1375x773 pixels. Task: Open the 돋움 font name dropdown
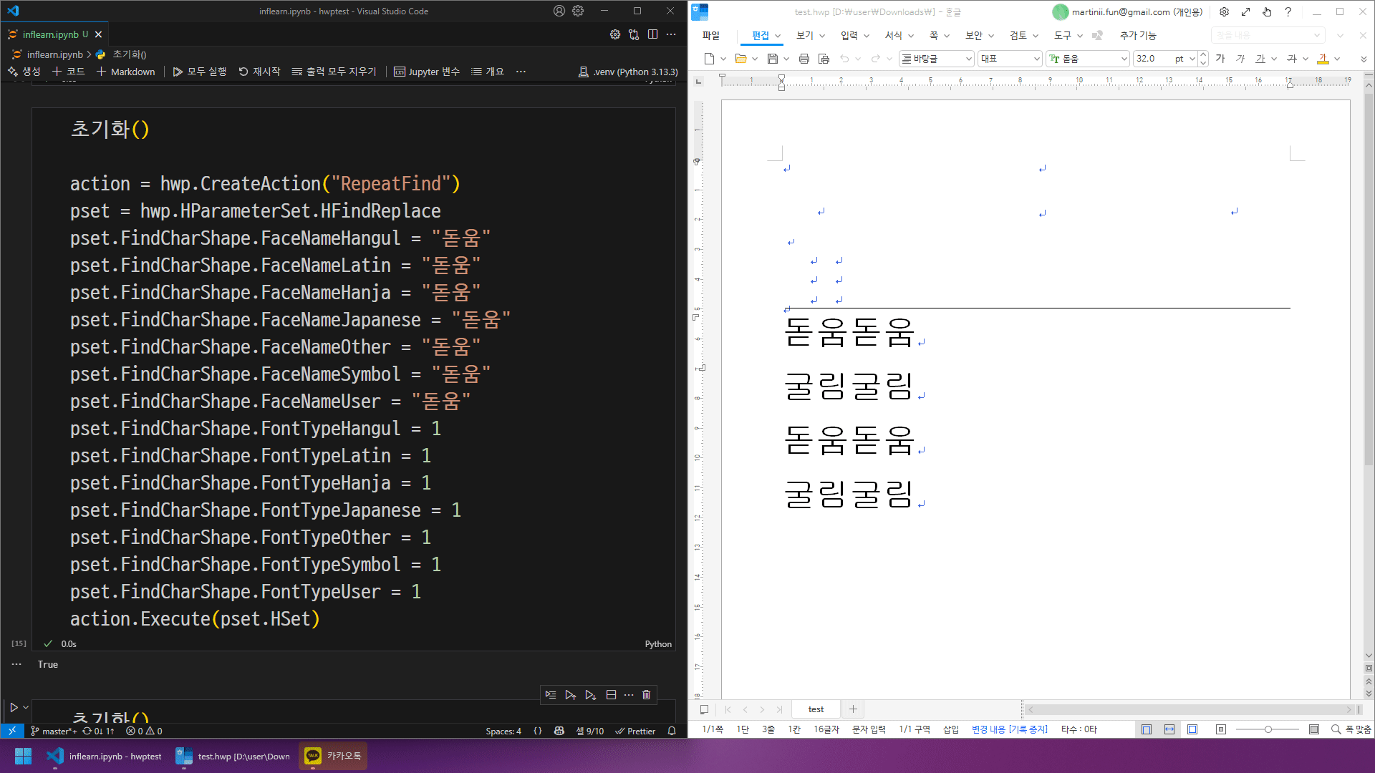(x=1124, y=59)
